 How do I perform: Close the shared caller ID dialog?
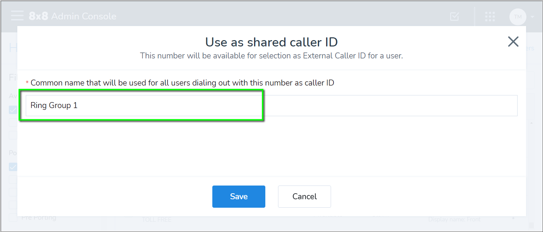click(x=513, y=42)
